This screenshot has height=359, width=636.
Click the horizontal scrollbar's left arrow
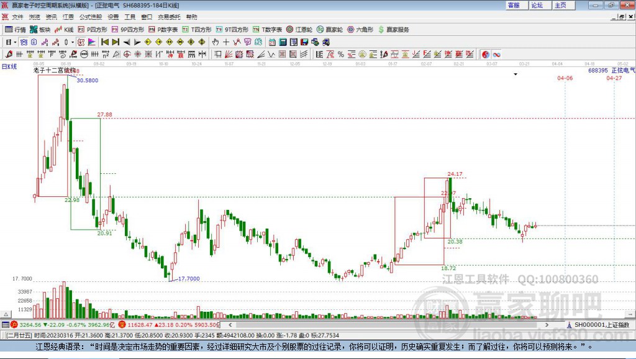(230, 325)
